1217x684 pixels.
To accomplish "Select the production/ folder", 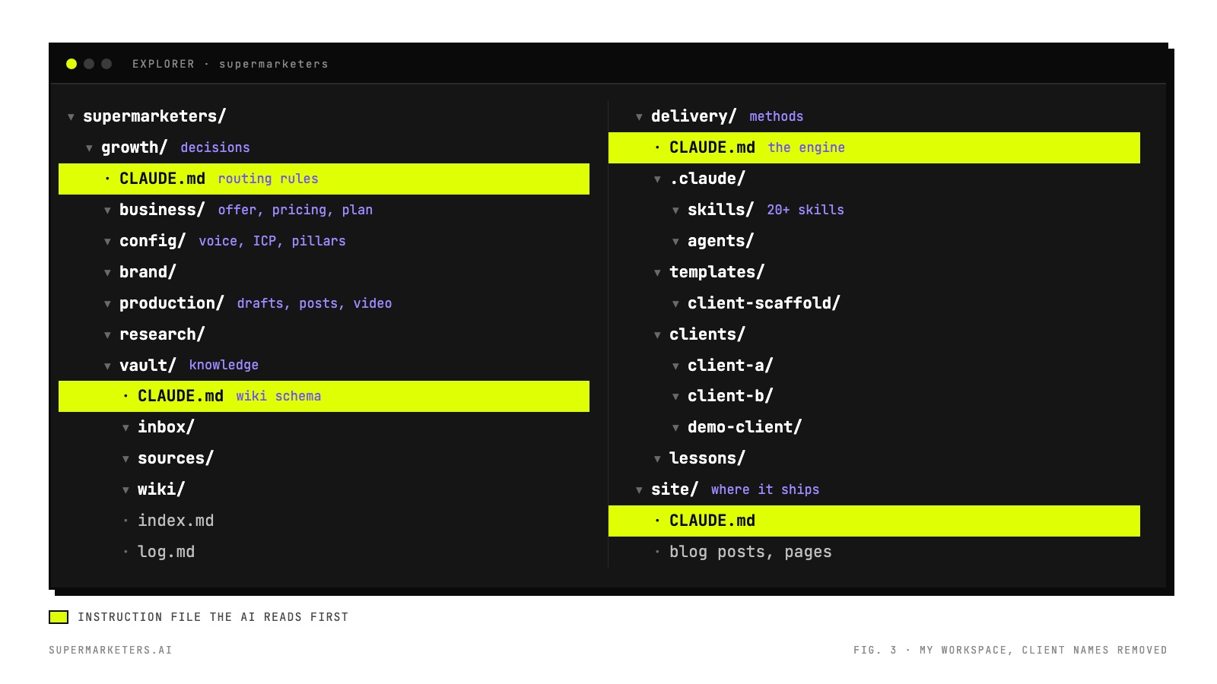I will pyautogui.click(x=171, y=303).
